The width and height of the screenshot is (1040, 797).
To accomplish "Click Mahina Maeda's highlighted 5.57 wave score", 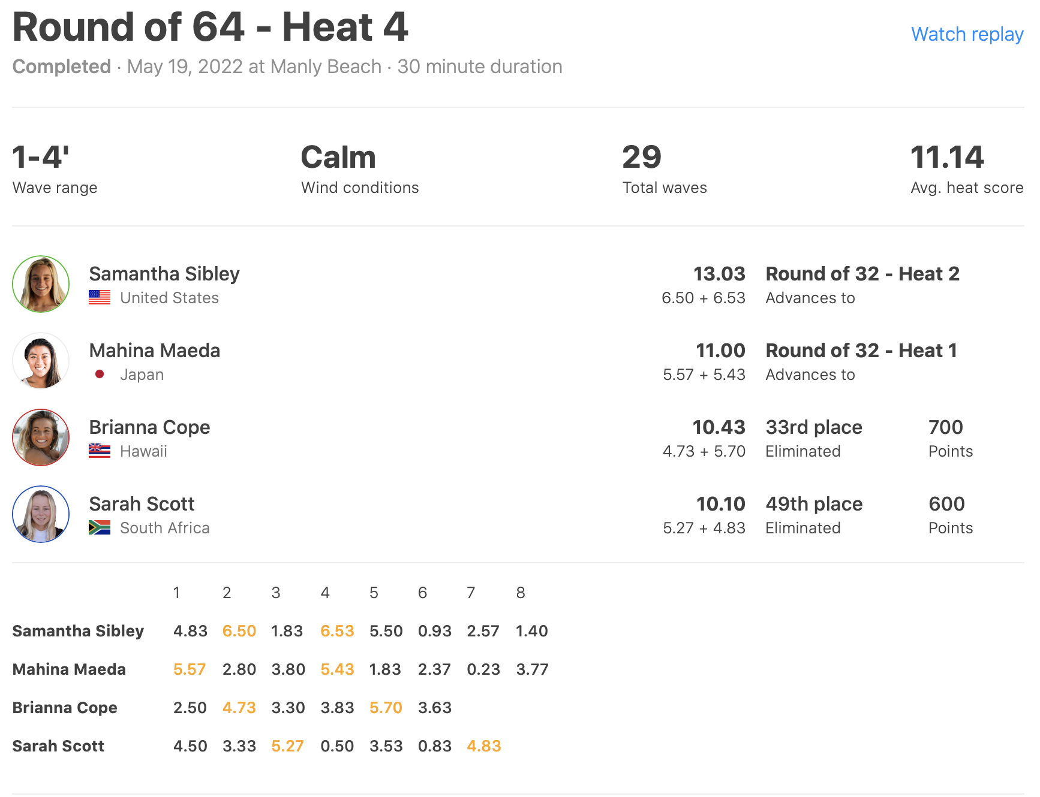I will [x=190, y=669].
